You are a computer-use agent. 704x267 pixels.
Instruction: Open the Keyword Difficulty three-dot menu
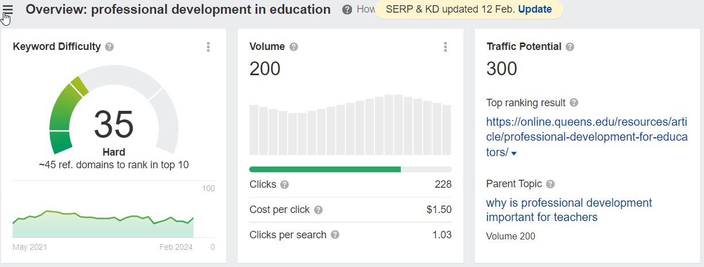pyautogui.click(x=208, y=47)
